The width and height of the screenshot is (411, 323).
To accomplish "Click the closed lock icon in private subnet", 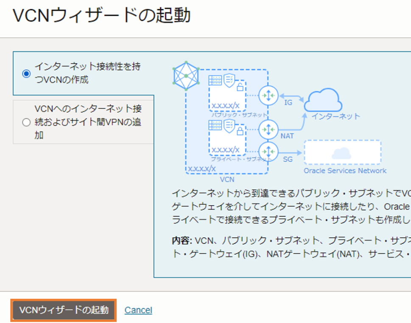I will coord(240,131).
